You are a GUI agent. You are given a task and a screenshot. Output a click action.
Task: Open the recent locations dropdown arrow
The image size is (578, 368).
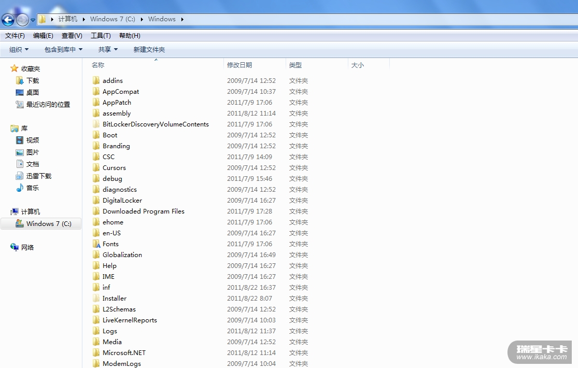click(x=33, y=20)
